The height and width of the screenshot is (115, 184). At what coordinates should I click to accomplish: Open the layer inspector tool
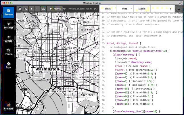click(x=43, y=9)
